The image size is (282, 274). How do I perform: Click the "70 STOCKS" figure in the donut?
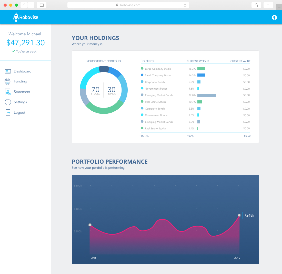[96, 91]
